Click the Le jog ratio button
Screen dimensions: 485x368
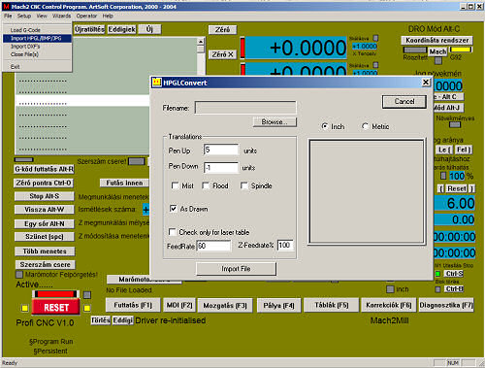444,150
